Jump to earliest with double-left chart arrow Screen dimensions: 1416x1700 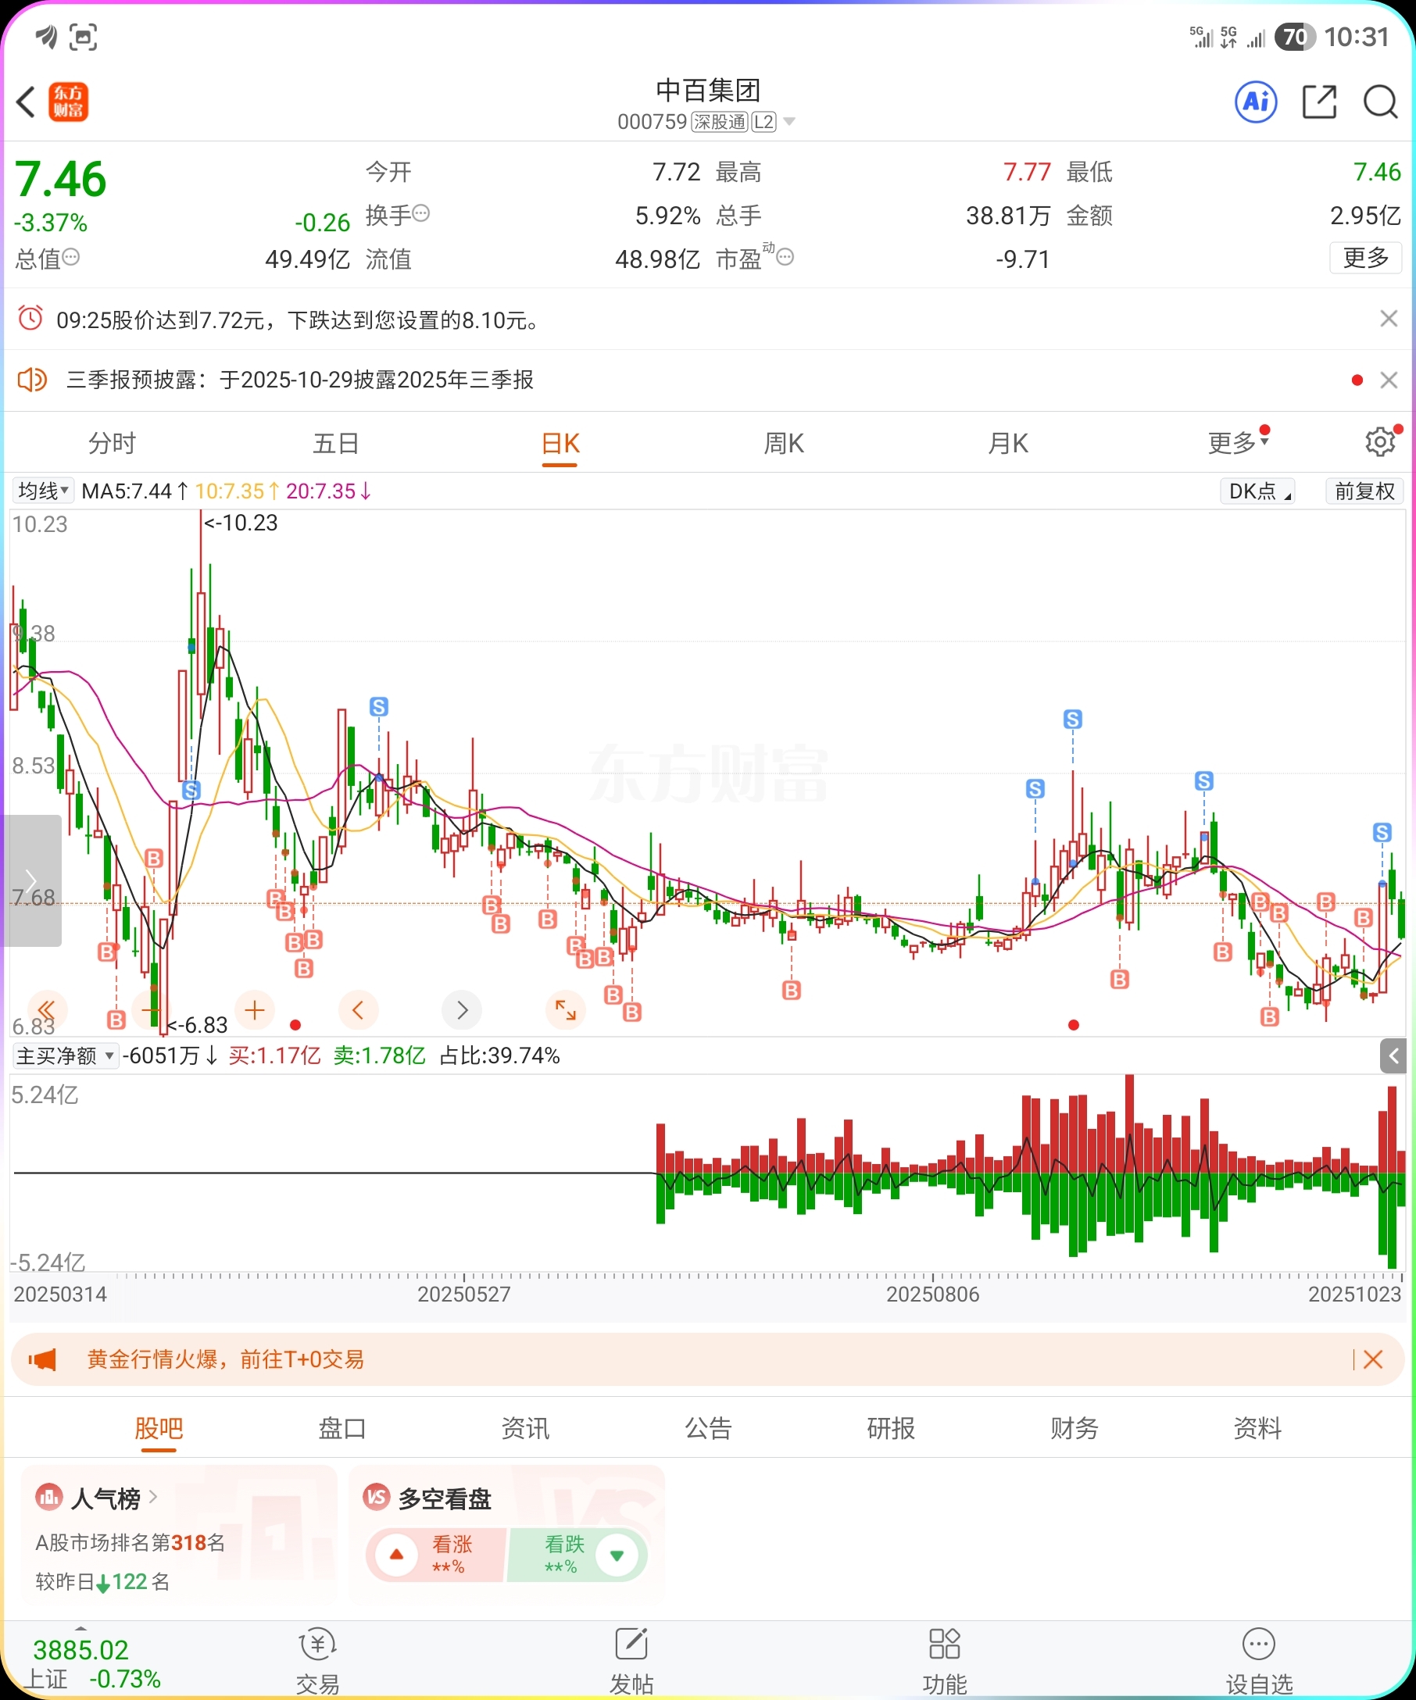pyautogui.click(x=46, y=1009)
